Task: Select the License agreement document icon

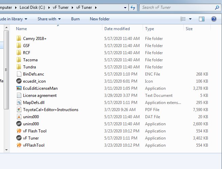Action: click(19, 95)
